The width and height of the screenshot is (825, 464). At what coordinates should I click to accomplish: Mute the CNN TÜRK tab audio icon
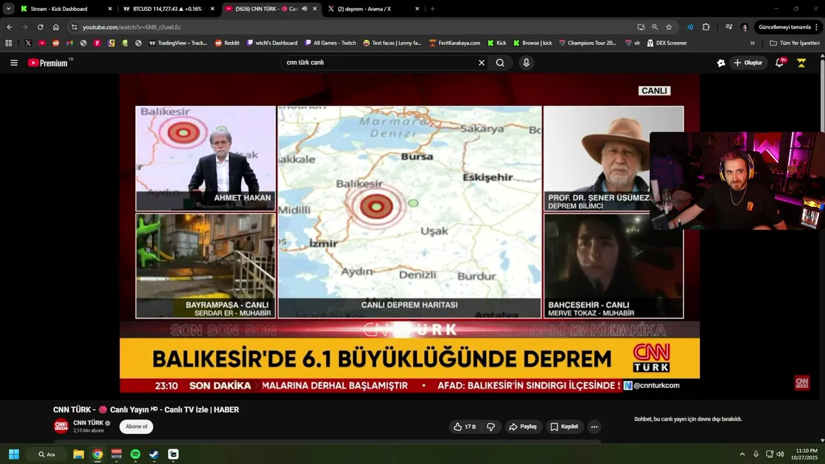pyautogui.click(x=304, y=9)
